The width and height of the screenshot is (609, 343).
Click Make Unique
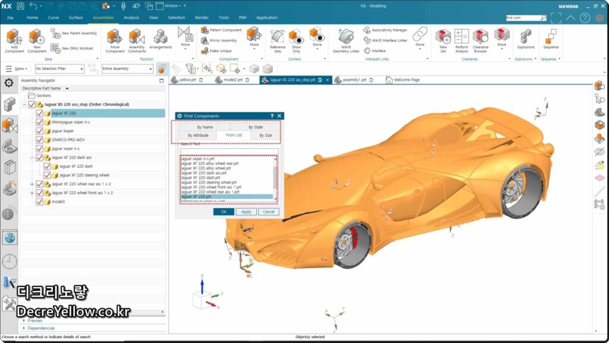pos(216,51)
